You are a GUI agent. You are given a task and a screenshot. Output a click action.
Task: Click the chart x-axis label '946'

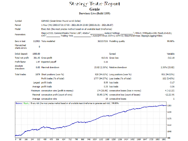pos(89,140)
